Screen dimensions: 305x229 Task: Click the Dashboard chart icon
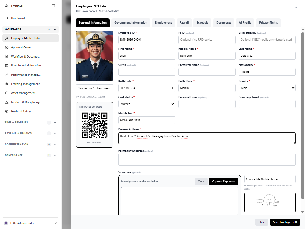(7, 18)
